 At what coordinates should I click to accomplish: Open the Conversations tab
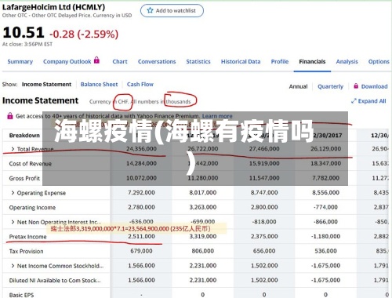(157, 61)
